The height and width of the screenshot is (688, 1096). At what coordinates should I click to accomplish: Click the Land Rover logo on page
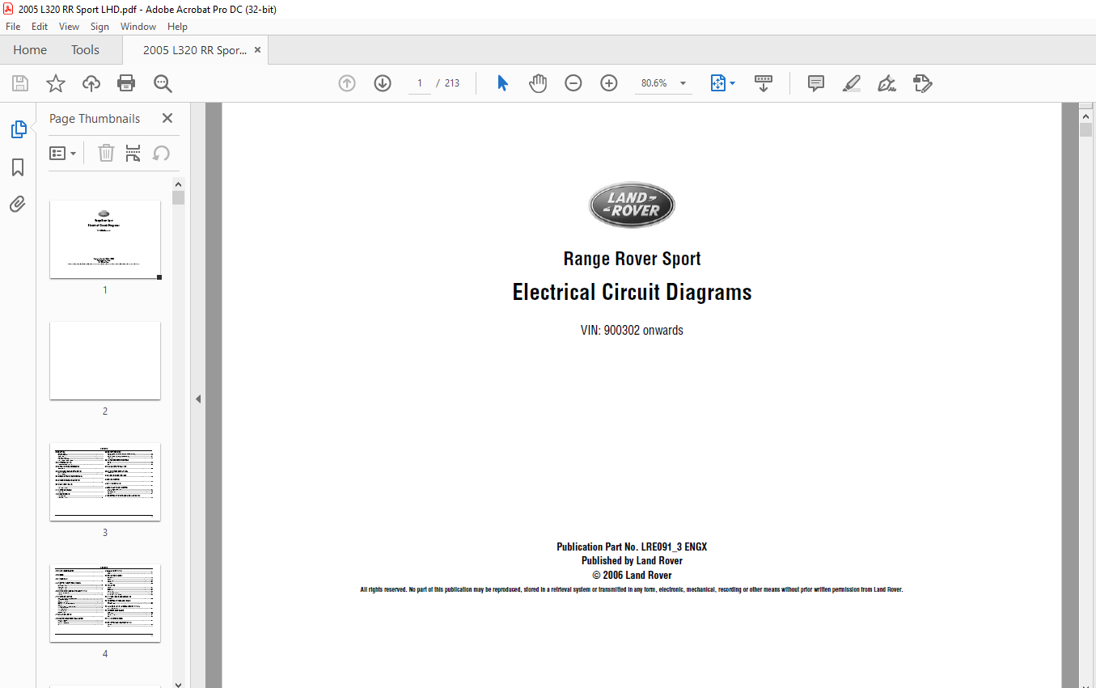click(x=631, y=205)
